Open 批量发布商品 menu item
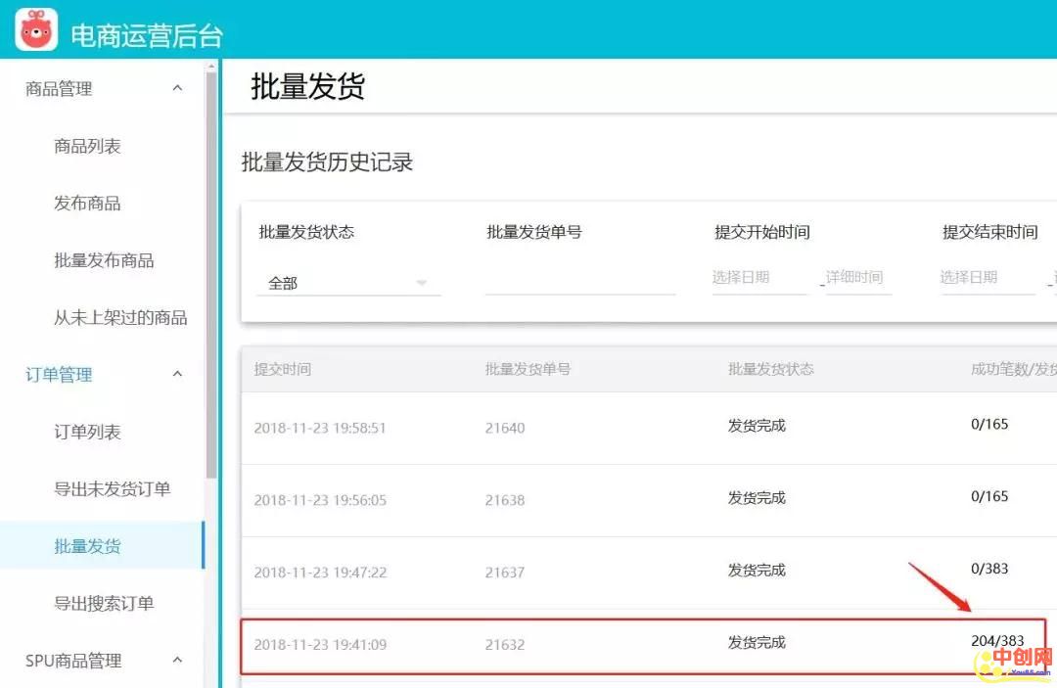 [x=104, y=260]
